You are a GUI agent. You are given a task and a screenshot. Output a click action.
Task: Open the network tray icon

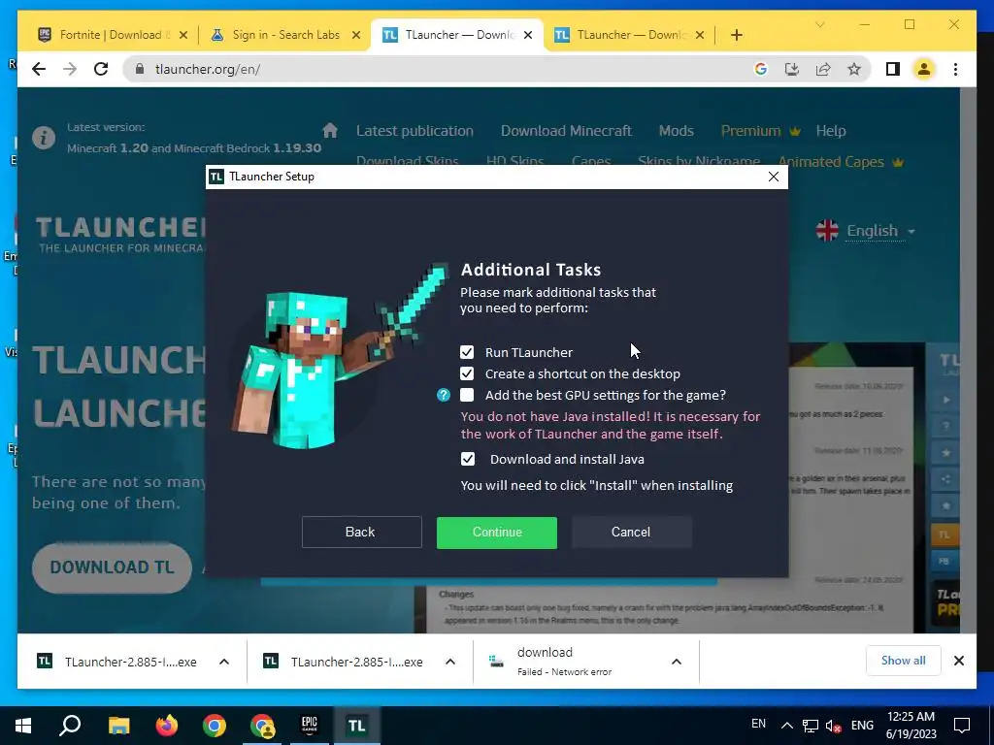(810, 726)
